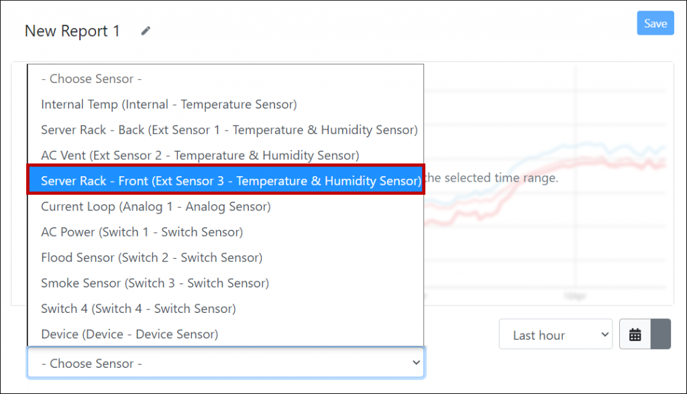This screenshot has height=394, width=687.
Task: Select the Device (Device Sensor) option
Action: pyautogui.click(x=130, y=334)
